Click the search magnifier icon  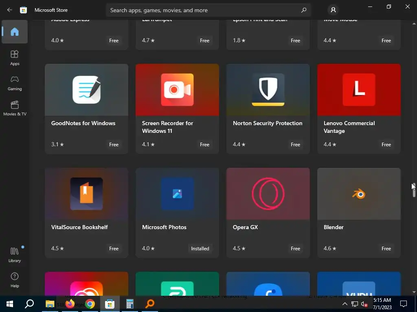click(304, 10)
